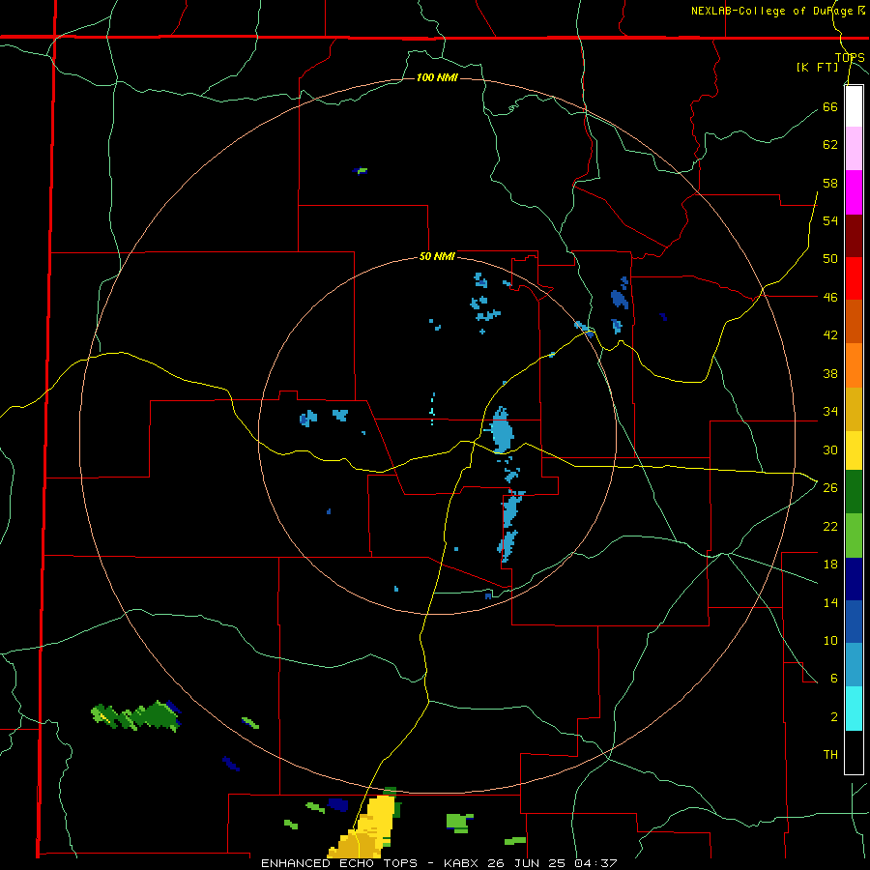Click the '14' value on the scale
Screen dimensions: 870x870
(x=830, y=602)
